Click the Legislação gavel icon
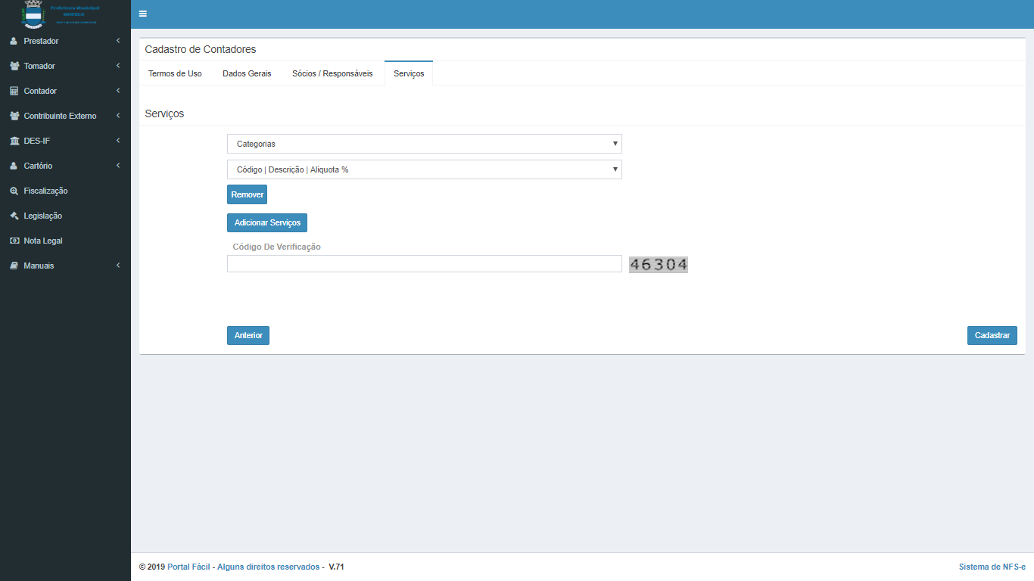 point(14,216)
